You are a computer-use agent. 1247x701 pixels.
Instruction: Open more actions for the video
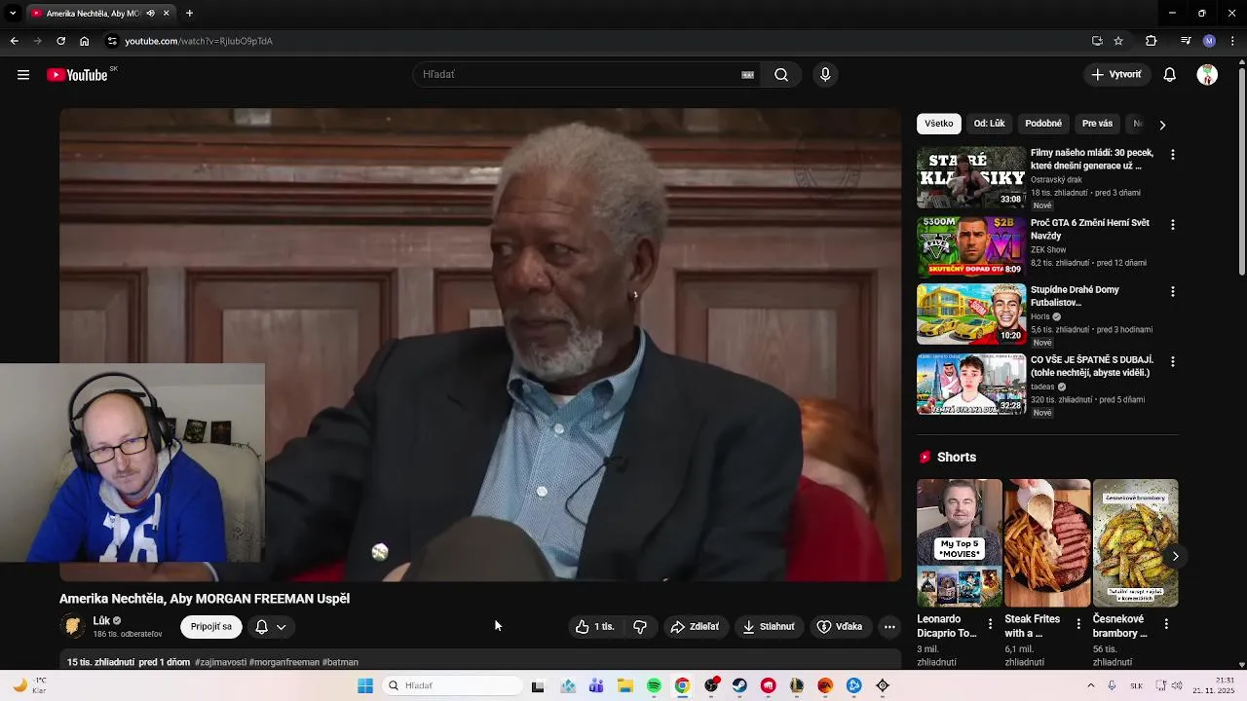tap(889, 627)
